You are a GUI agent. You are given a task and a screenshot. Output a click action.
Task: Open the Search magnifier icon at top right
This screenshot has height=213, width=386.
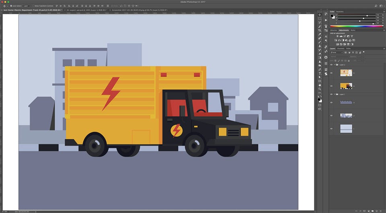click(376, 6)
